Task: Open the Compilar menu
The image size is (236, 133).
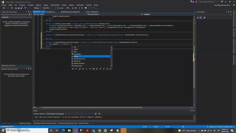Action: pyautogui.click(x=31, y=5)
